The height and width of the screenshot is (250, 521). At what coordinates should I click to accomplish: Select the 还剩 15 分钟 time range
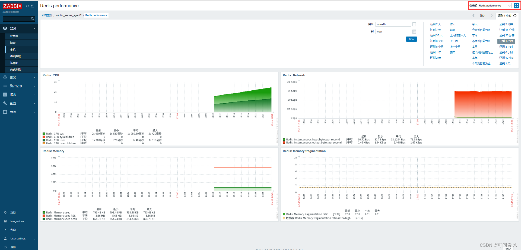click(x=507, y=30)
